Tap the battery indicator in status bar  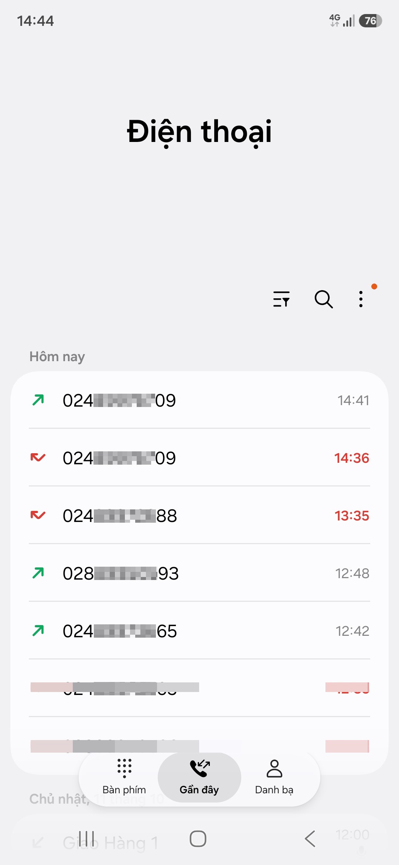[x=371, y=21]
